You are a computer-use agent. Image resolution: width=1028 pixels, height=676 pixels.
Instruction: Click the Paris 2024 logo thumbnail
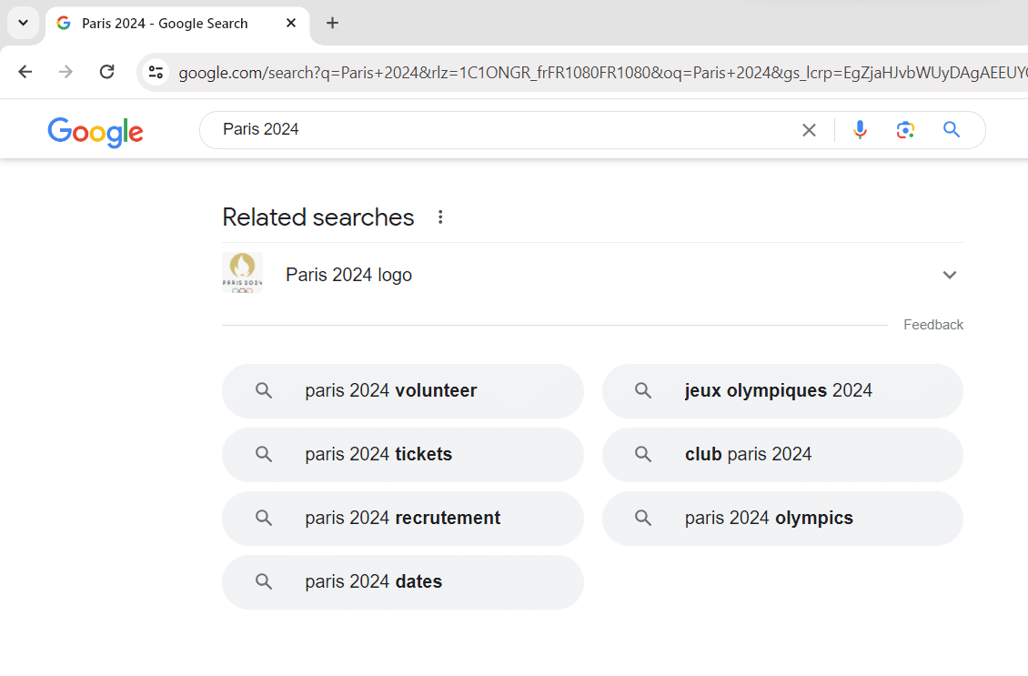[243, 273]
